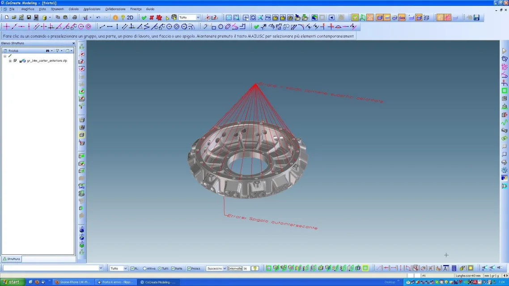Click the shaded render cube icon
The height and width of the screenshot is (286, 509).
click(x=314, y=17)
